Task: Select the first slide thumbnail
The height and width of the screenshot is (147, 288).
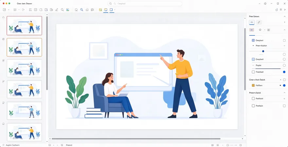Action: [x=24, y=26]
